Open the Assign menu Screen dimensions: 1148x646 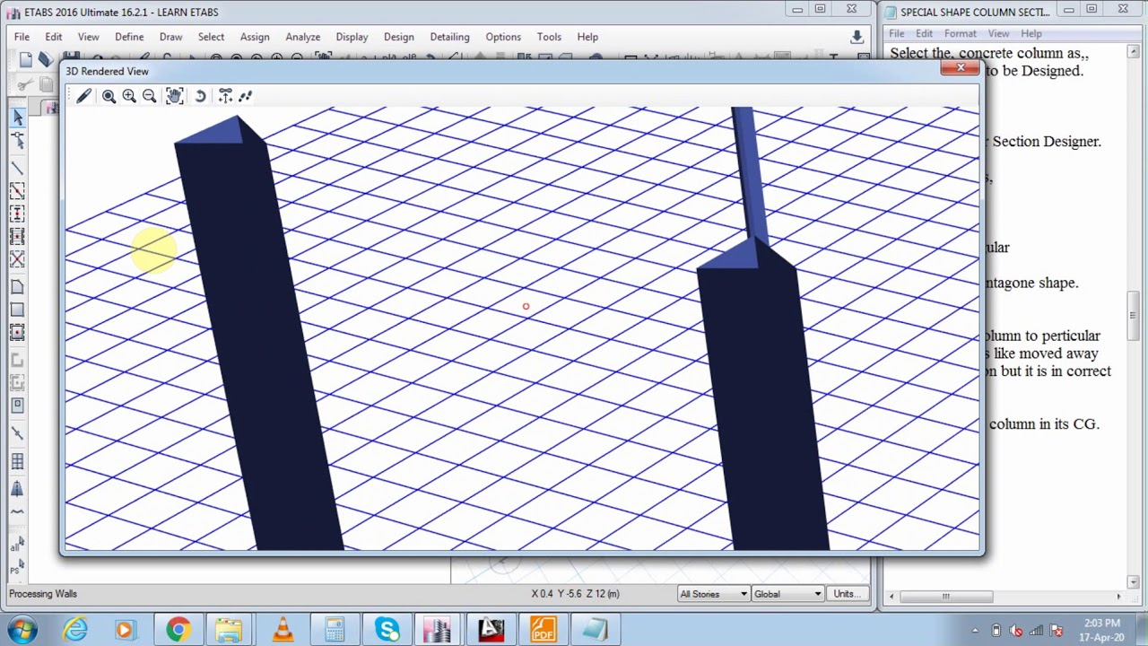click(255, 37)
